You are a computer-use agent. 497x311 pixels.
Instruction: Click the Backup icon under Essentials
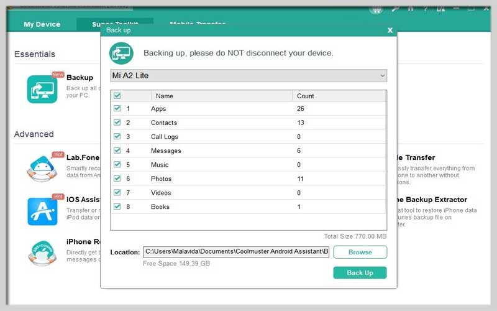pos(42,89)
